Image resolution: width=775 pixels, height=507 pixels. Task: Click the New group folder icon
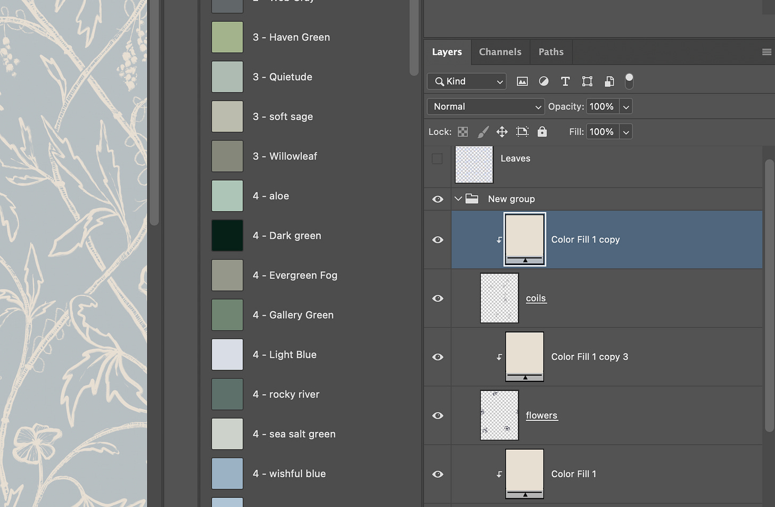[472, 198]
